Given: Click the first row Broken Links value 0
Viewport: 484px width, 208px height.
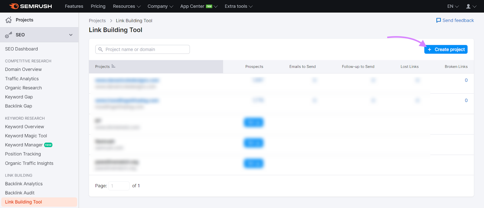Looking at the screenshot, I should coord(466,80).
